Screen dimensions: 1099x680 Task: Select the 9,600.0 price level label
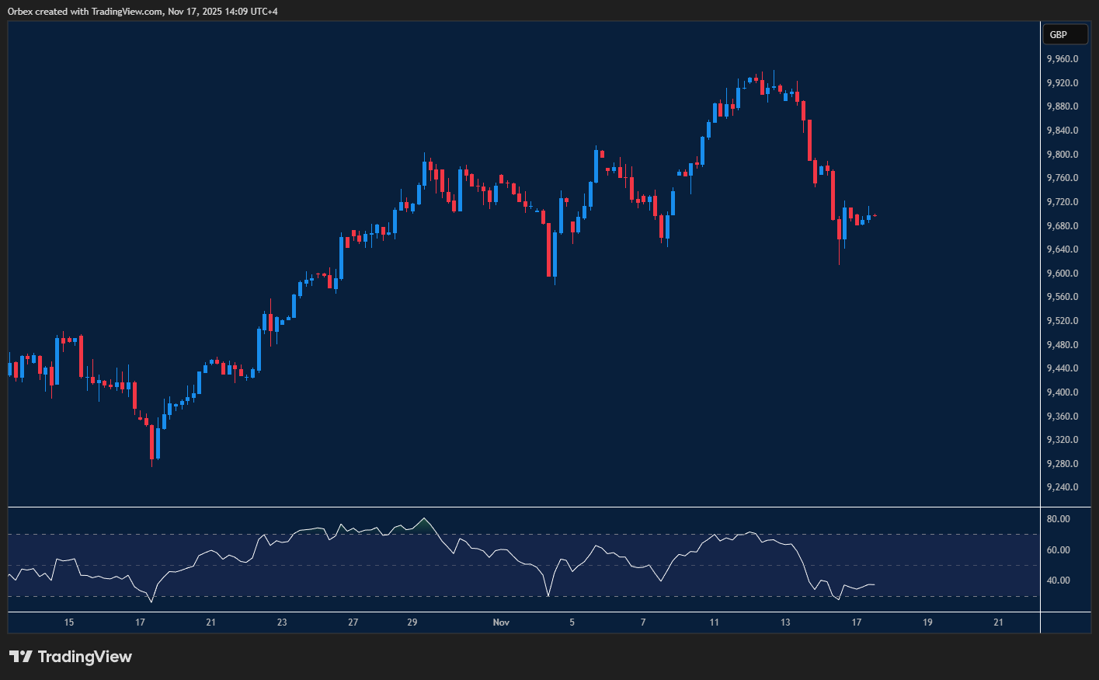coord(1062,274)
